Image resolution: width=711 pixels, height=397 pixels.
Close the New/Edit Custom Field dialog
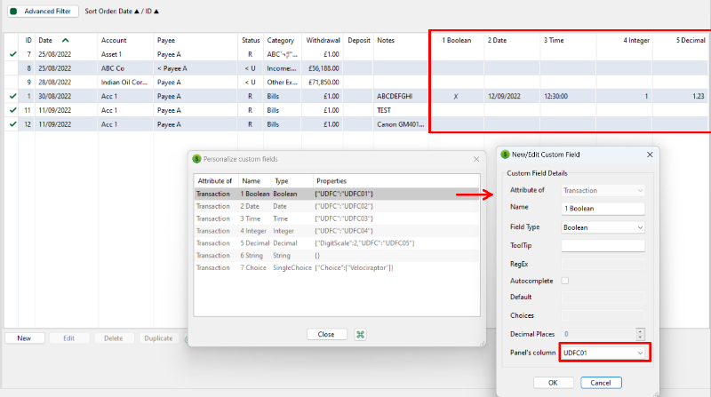point(650,155)
